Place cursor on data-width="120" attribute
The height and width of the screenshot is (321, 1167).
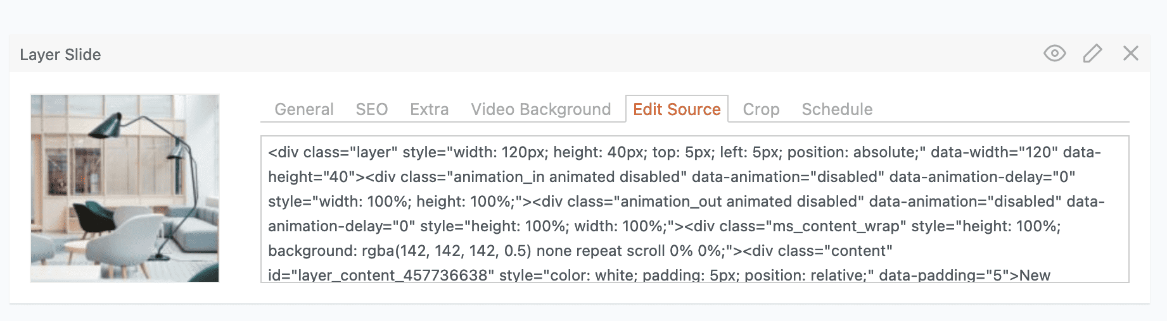995,152
